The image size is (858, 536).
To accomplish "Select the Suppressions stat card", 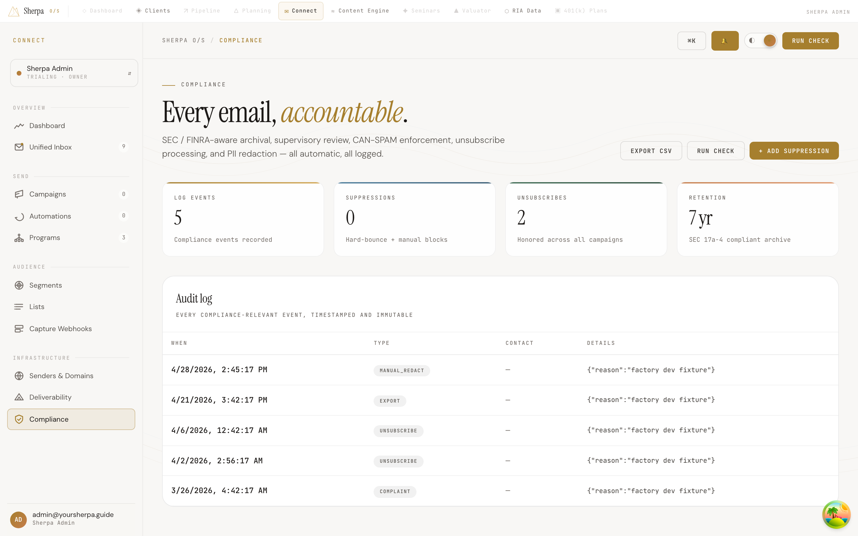I will tap(414, 219).
